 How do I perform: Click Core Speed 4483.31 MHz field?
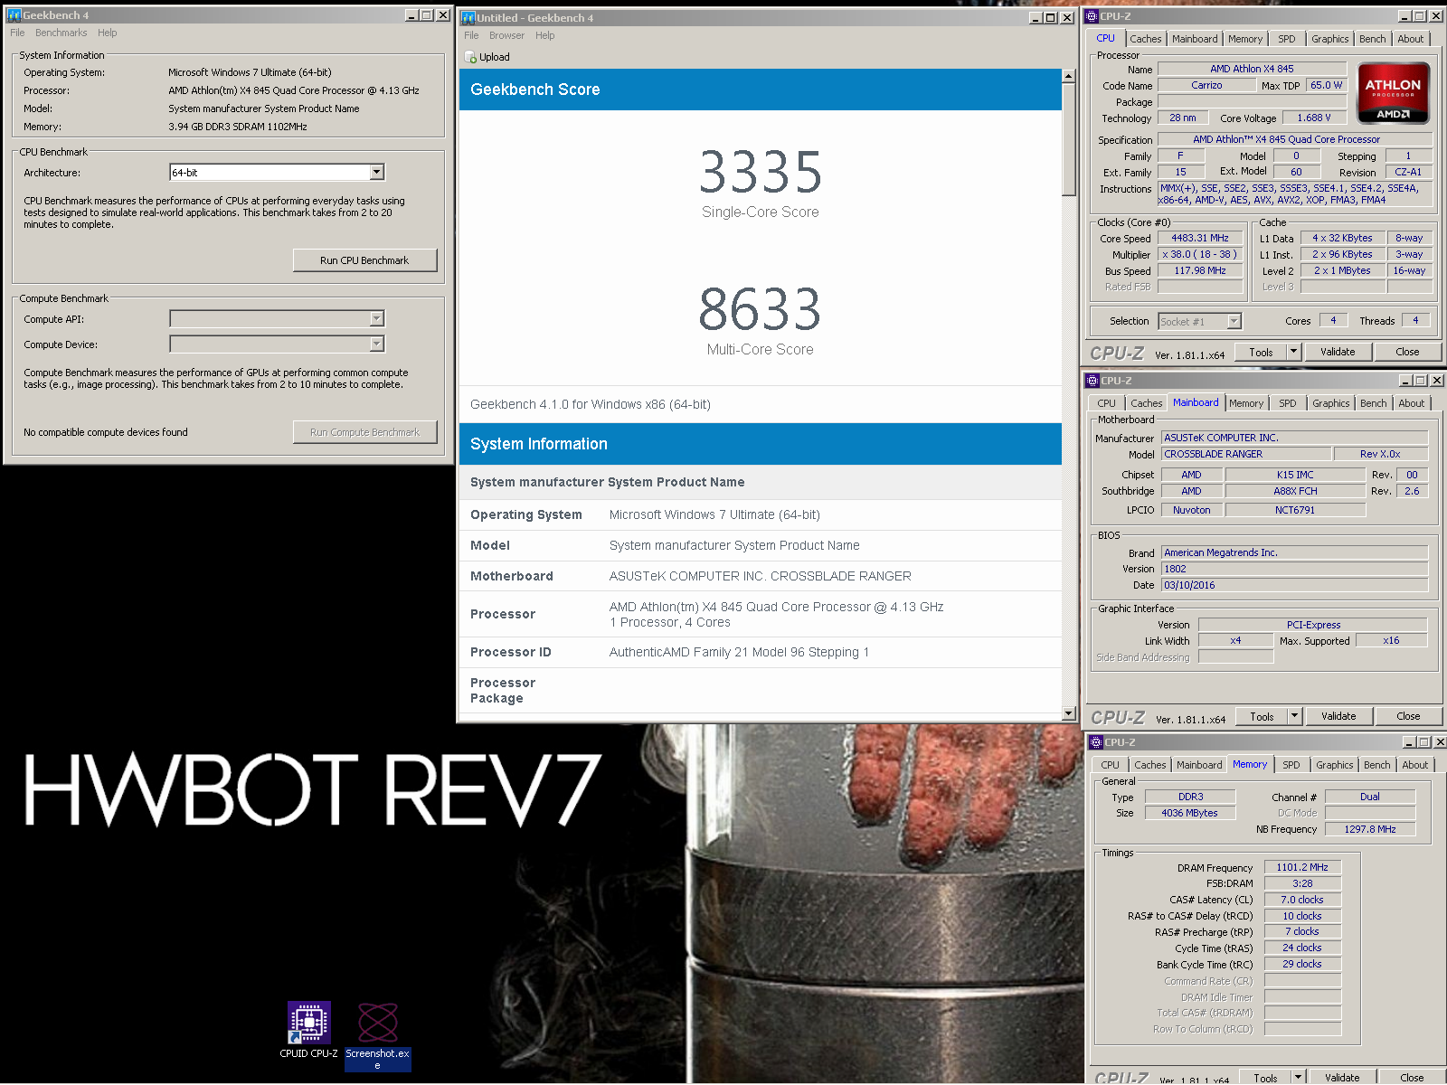(x=1200, y=238)
